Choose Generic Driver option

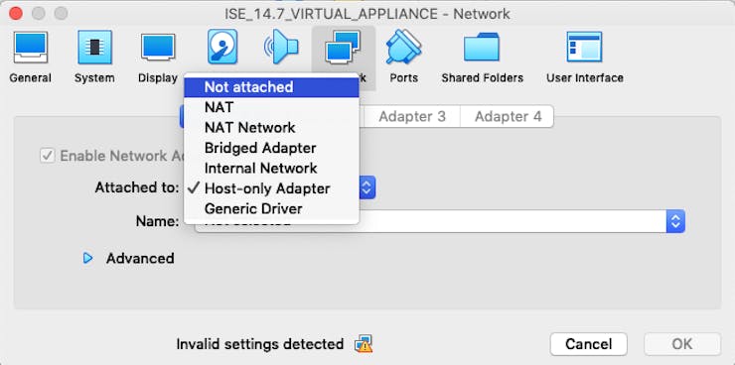click(271, 208)
